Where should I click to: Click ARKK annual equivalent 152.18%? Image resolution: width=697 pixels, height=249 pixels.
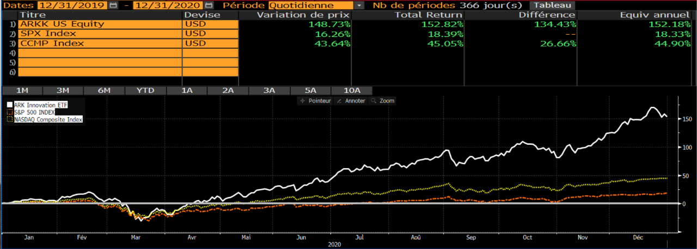pyautogui.click(x=670, y=24)
